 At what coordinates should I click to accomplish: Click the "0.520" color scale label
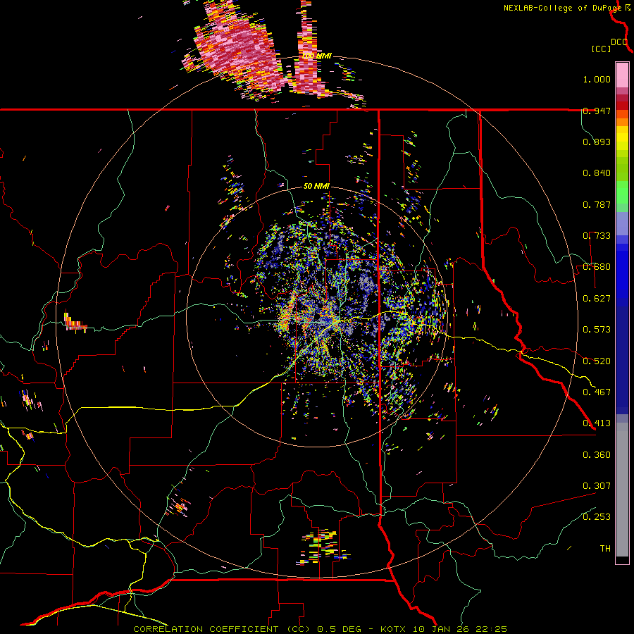(597, 361)
